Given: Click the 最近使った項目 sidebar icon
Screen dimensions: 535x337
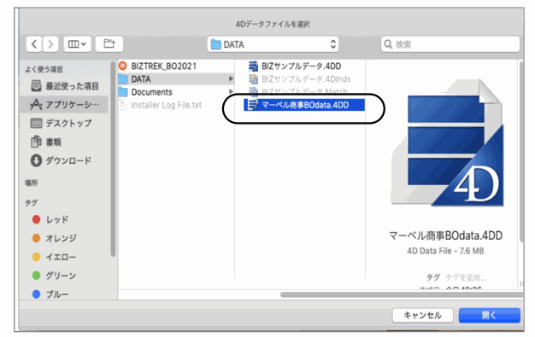Looking at the screenshot, I should pos(36,86).
